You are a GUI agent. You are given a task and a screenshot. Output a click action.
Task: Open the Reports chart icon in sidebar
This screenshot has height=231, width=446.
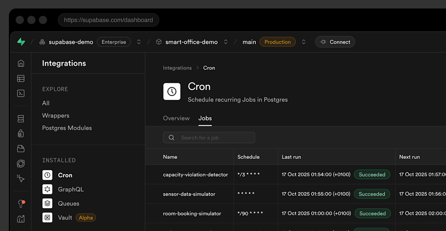pos(21,219)
